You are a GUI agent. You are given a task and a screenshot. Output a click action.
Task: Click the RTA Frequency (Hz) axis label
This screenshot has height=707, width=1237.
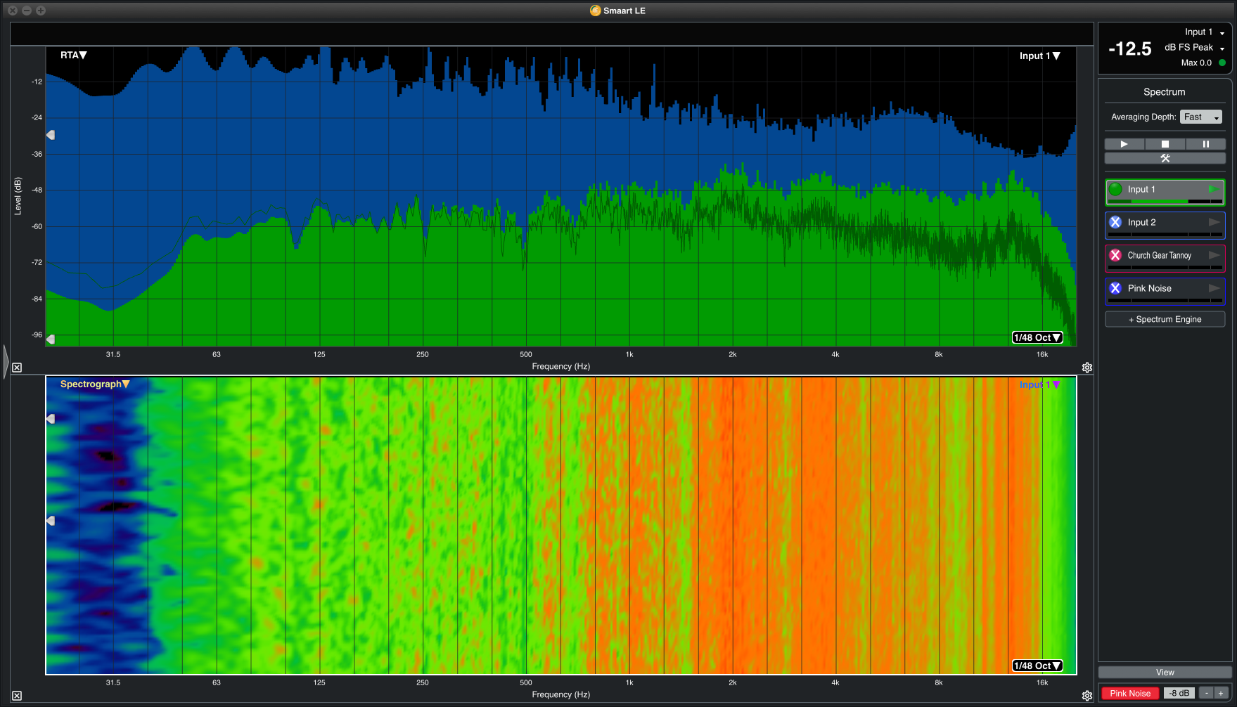pyautogui.click(x=560, y=366)
